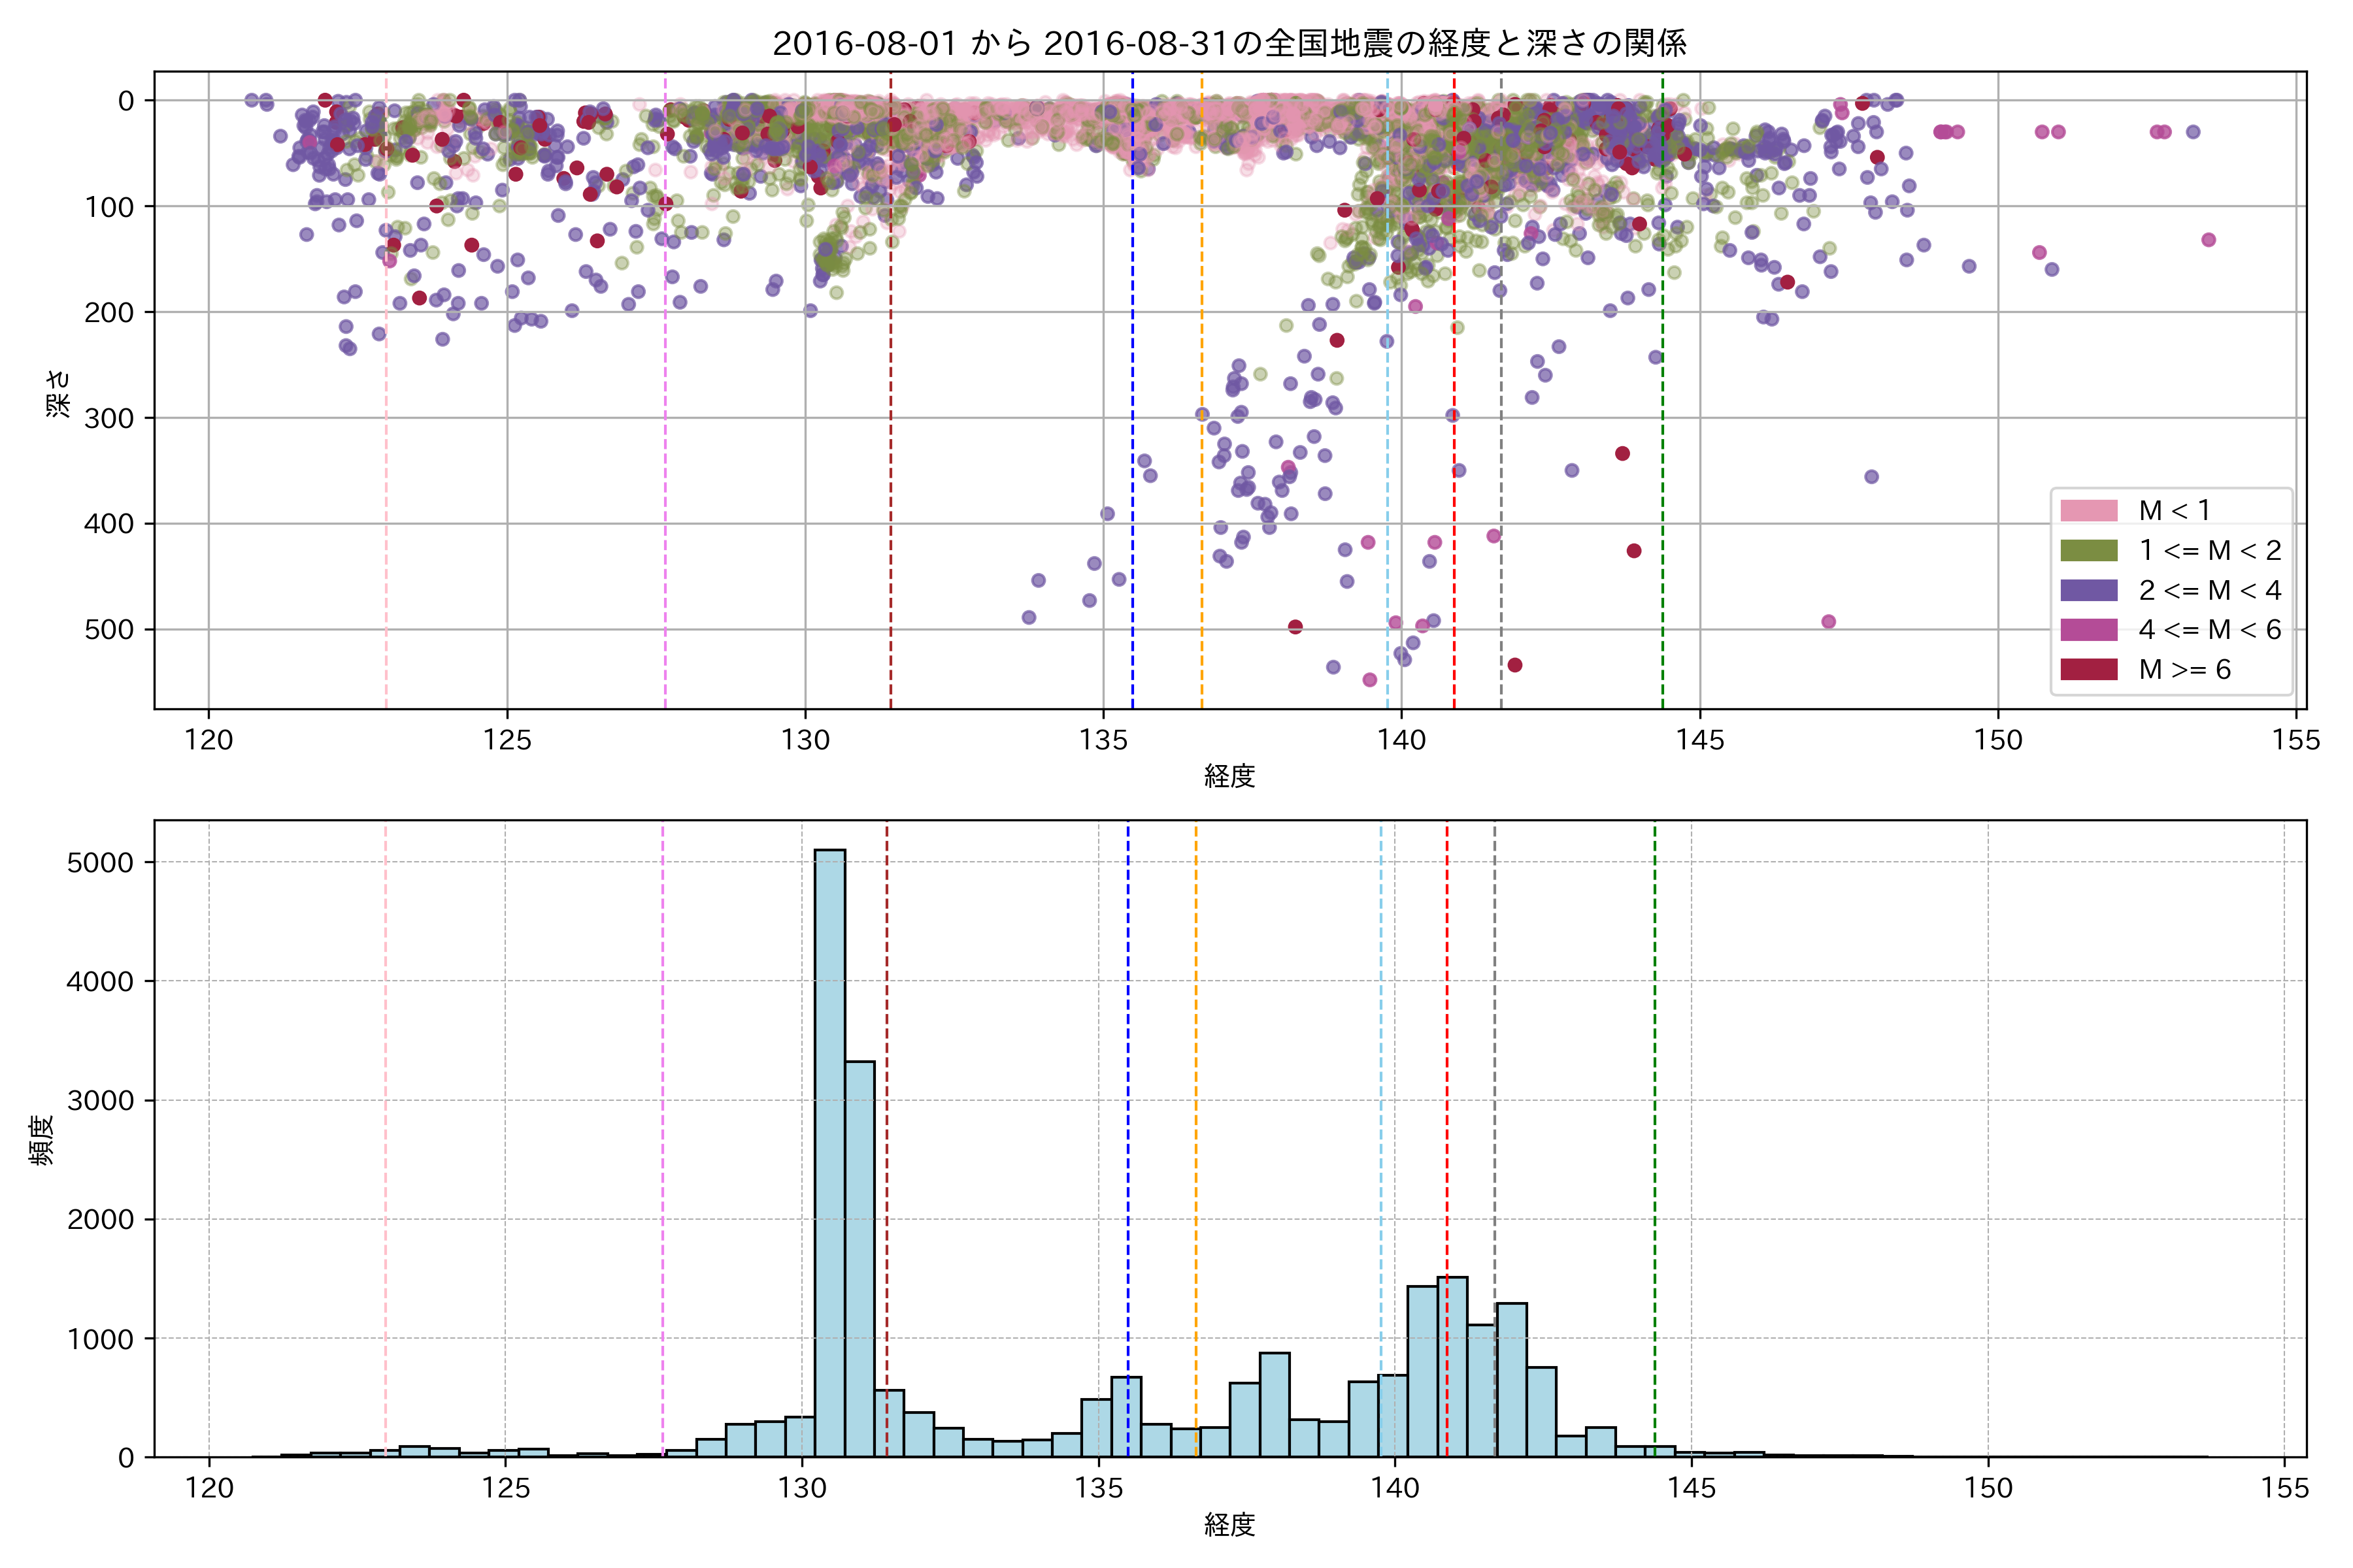This screenshot has height=1568, width=2353.
Task: Click the tallest histogram bar above 5000
Action: coord(829,1150)
